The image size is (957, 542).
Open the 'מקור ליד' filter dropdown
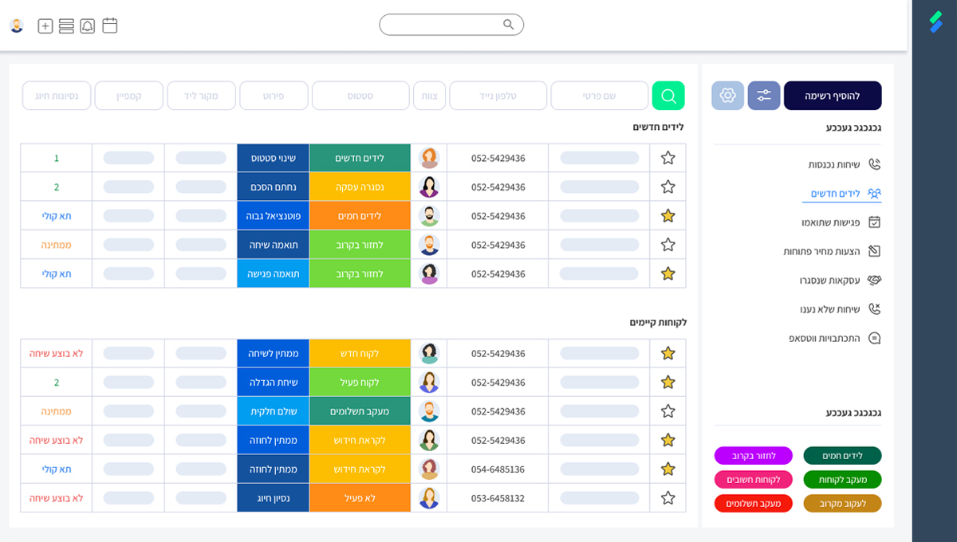200,96
